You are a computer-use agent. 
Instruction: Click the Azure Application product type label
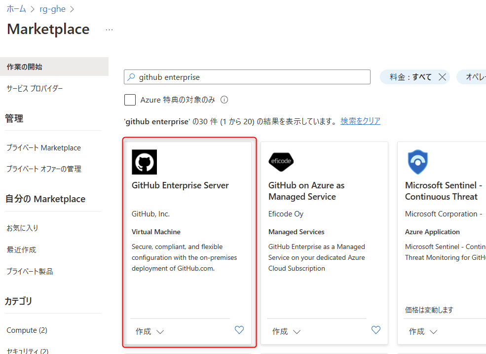(x=432, y=232)
